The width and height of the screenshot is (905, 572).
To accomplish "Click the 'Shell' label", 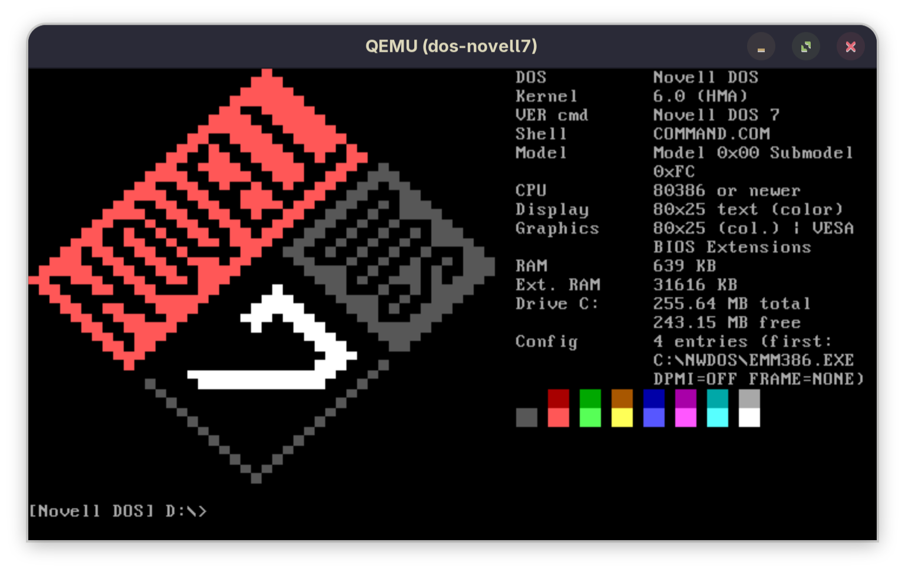I will click(x=541, y=134).
